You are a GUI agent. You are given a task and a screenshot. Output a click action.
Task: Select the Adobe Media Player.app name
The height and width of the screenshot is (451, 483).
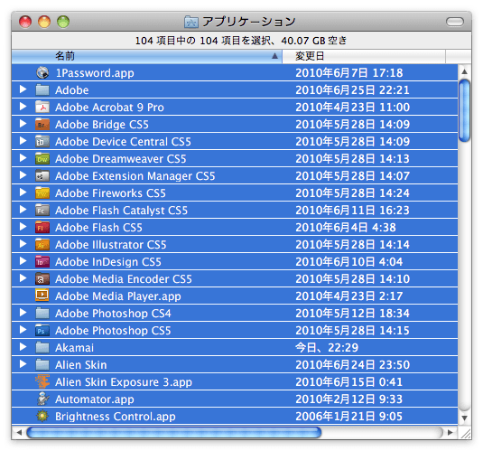[x=118, y=296]
